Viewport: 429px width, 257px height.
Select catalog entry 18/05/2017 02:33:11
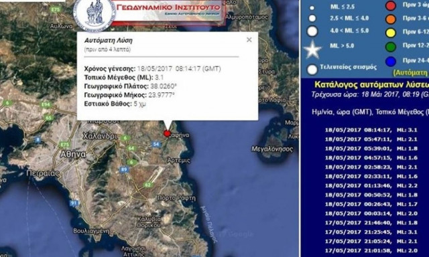[371, 177]
